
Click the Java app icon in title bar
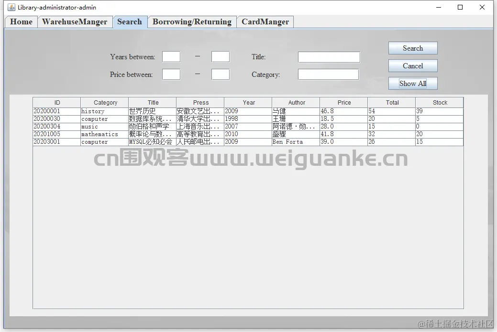(x=11, y=7)
